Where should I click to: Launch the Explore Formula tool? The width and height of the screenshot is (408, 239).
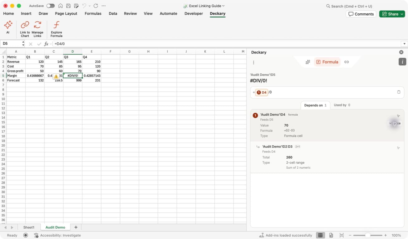click(56, 29)
